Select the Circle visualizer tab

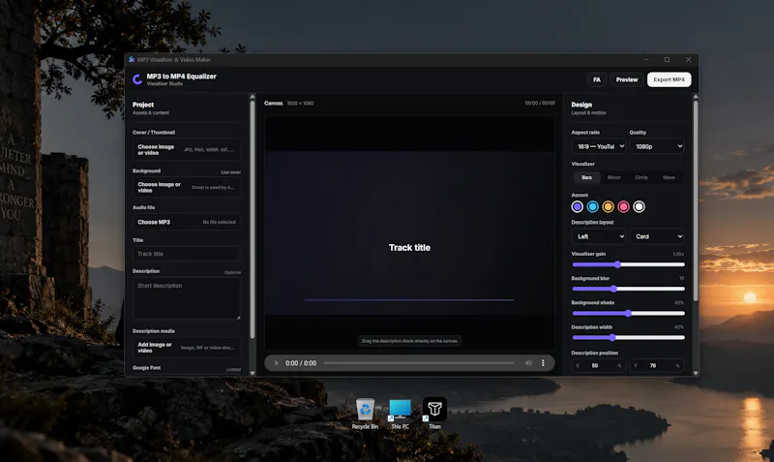coord(641,177)
